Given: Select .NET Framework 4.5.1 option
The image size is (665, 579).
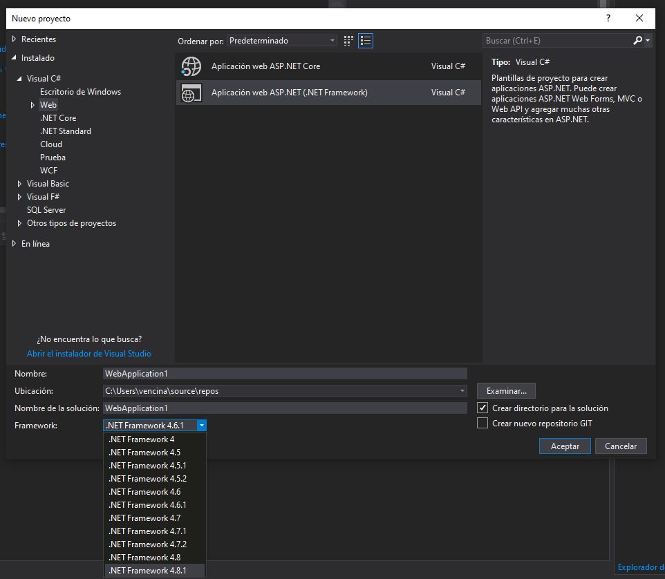Looking at the screenshot, I should point(155,466).
